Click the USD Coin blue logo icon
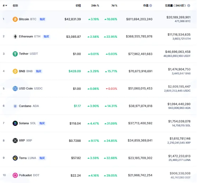197x183 pixels. coord(15,89)
